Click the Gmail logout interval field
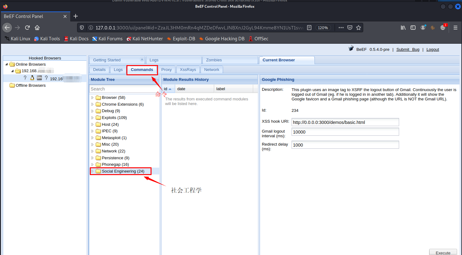The height and width of the screenshot is (255, 462). point(345,132)
